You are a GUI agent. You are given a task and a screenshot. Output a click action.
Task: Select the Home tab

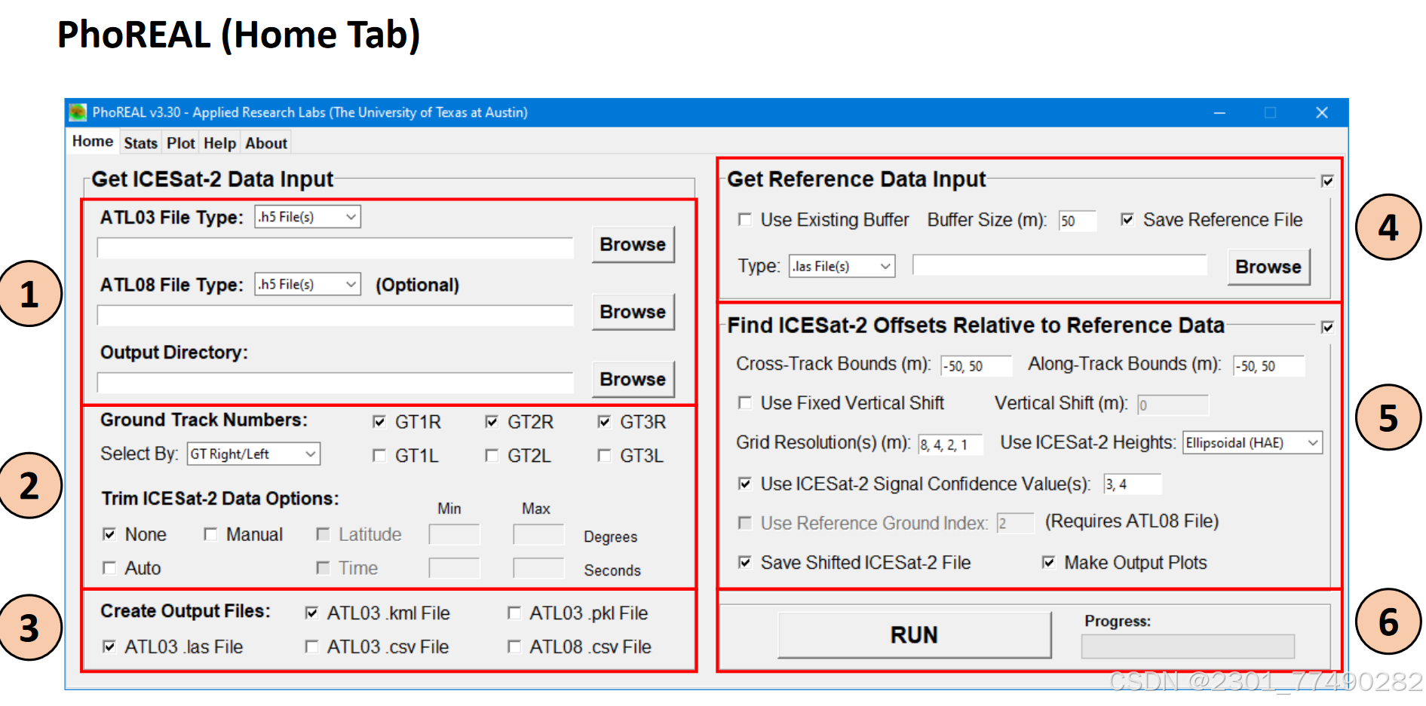tap(93, 142)
